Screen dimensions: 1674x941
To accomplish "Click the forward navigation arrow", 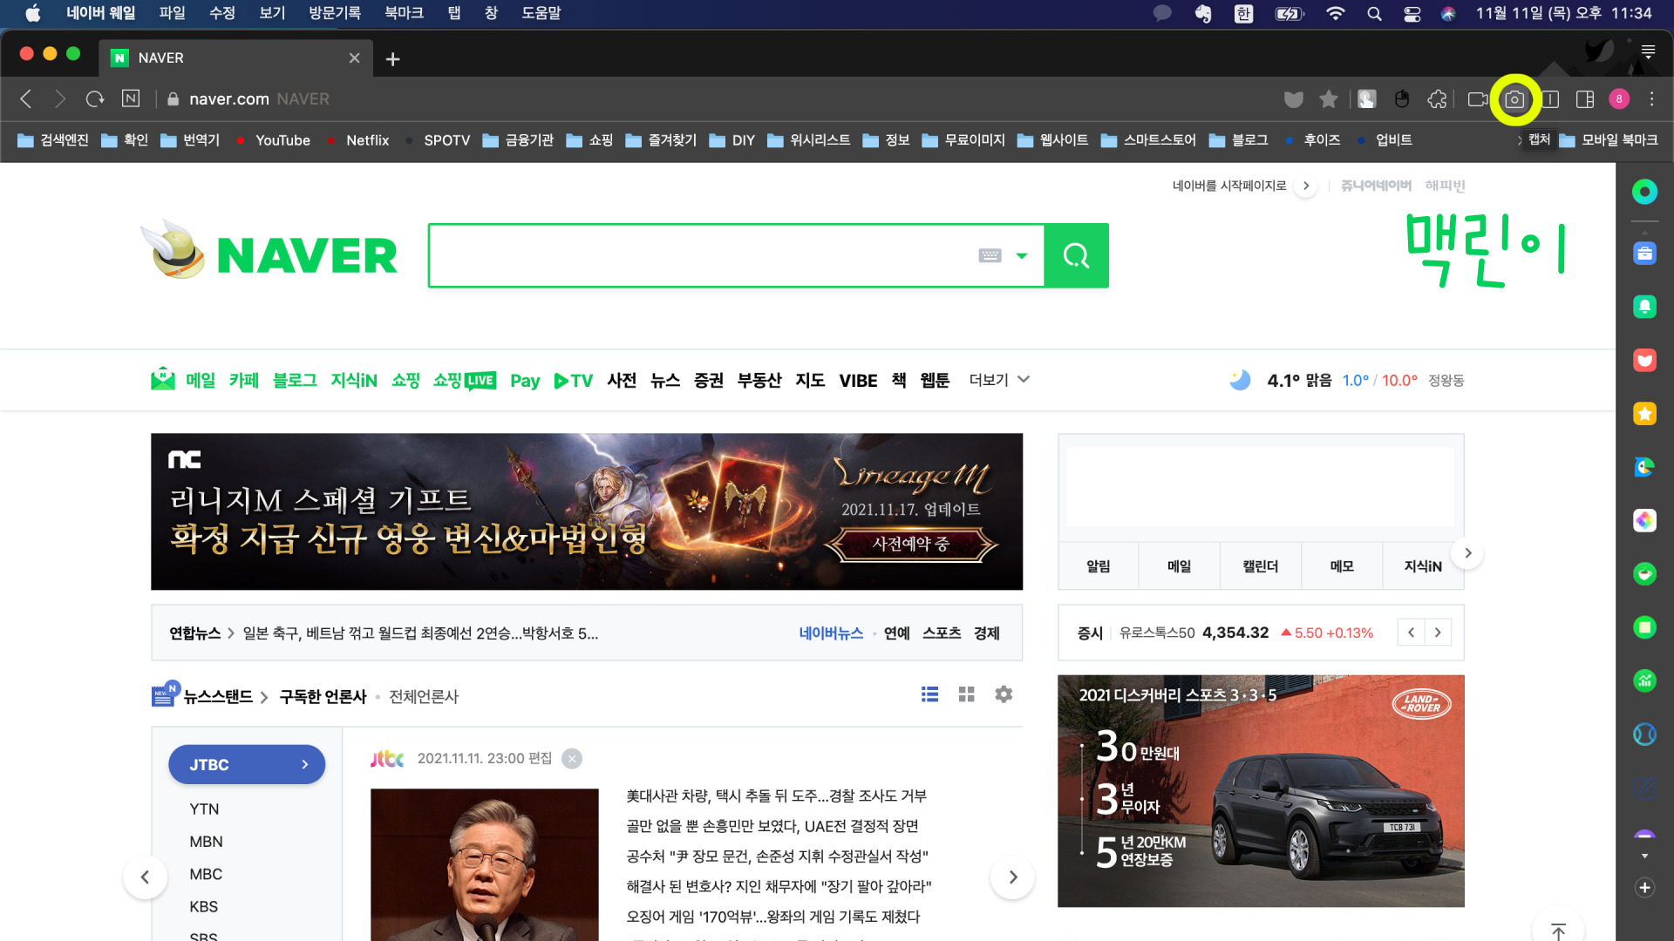I will [59, 99].
